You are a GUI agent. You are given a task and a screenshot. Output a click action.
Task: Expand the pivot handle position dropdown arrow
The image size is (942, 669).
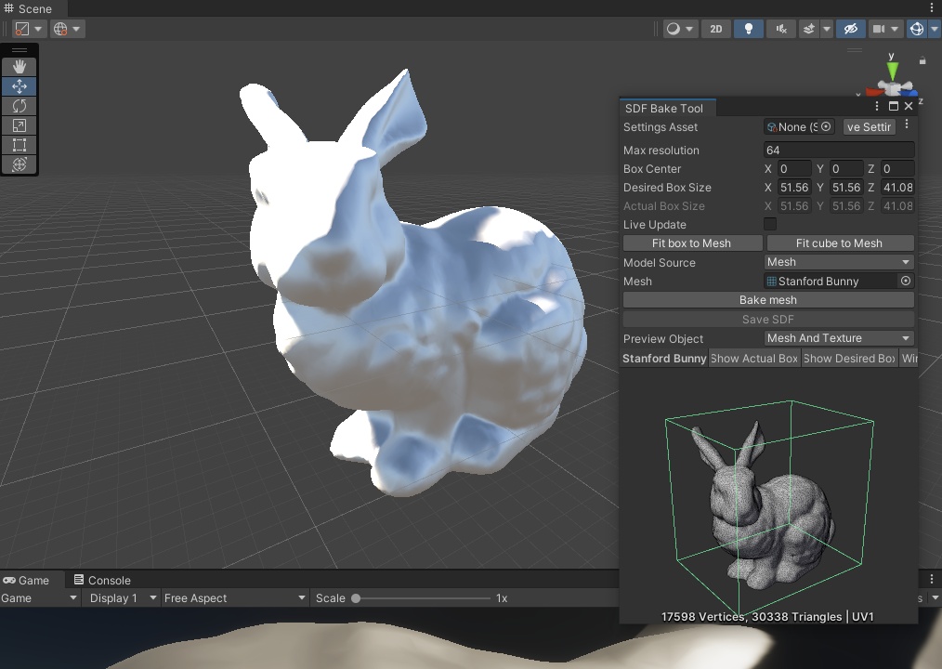[x=38, y=29]
